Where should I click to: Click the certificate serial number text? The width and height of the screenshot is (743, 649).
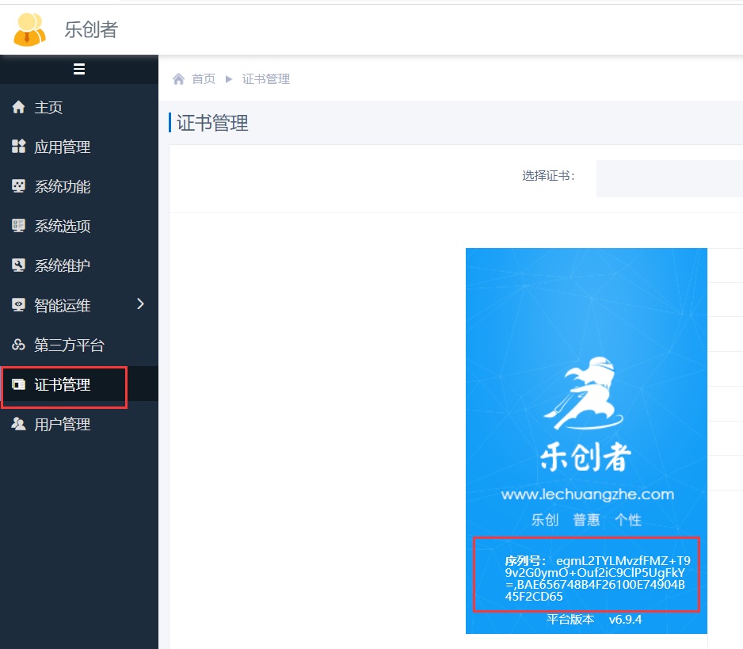click(x=594, y=579)
